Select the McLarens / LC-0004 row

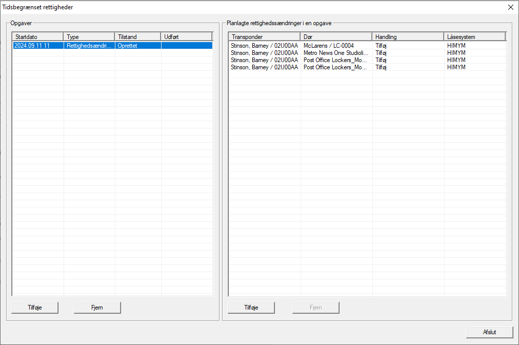click(x=335, y=46)
